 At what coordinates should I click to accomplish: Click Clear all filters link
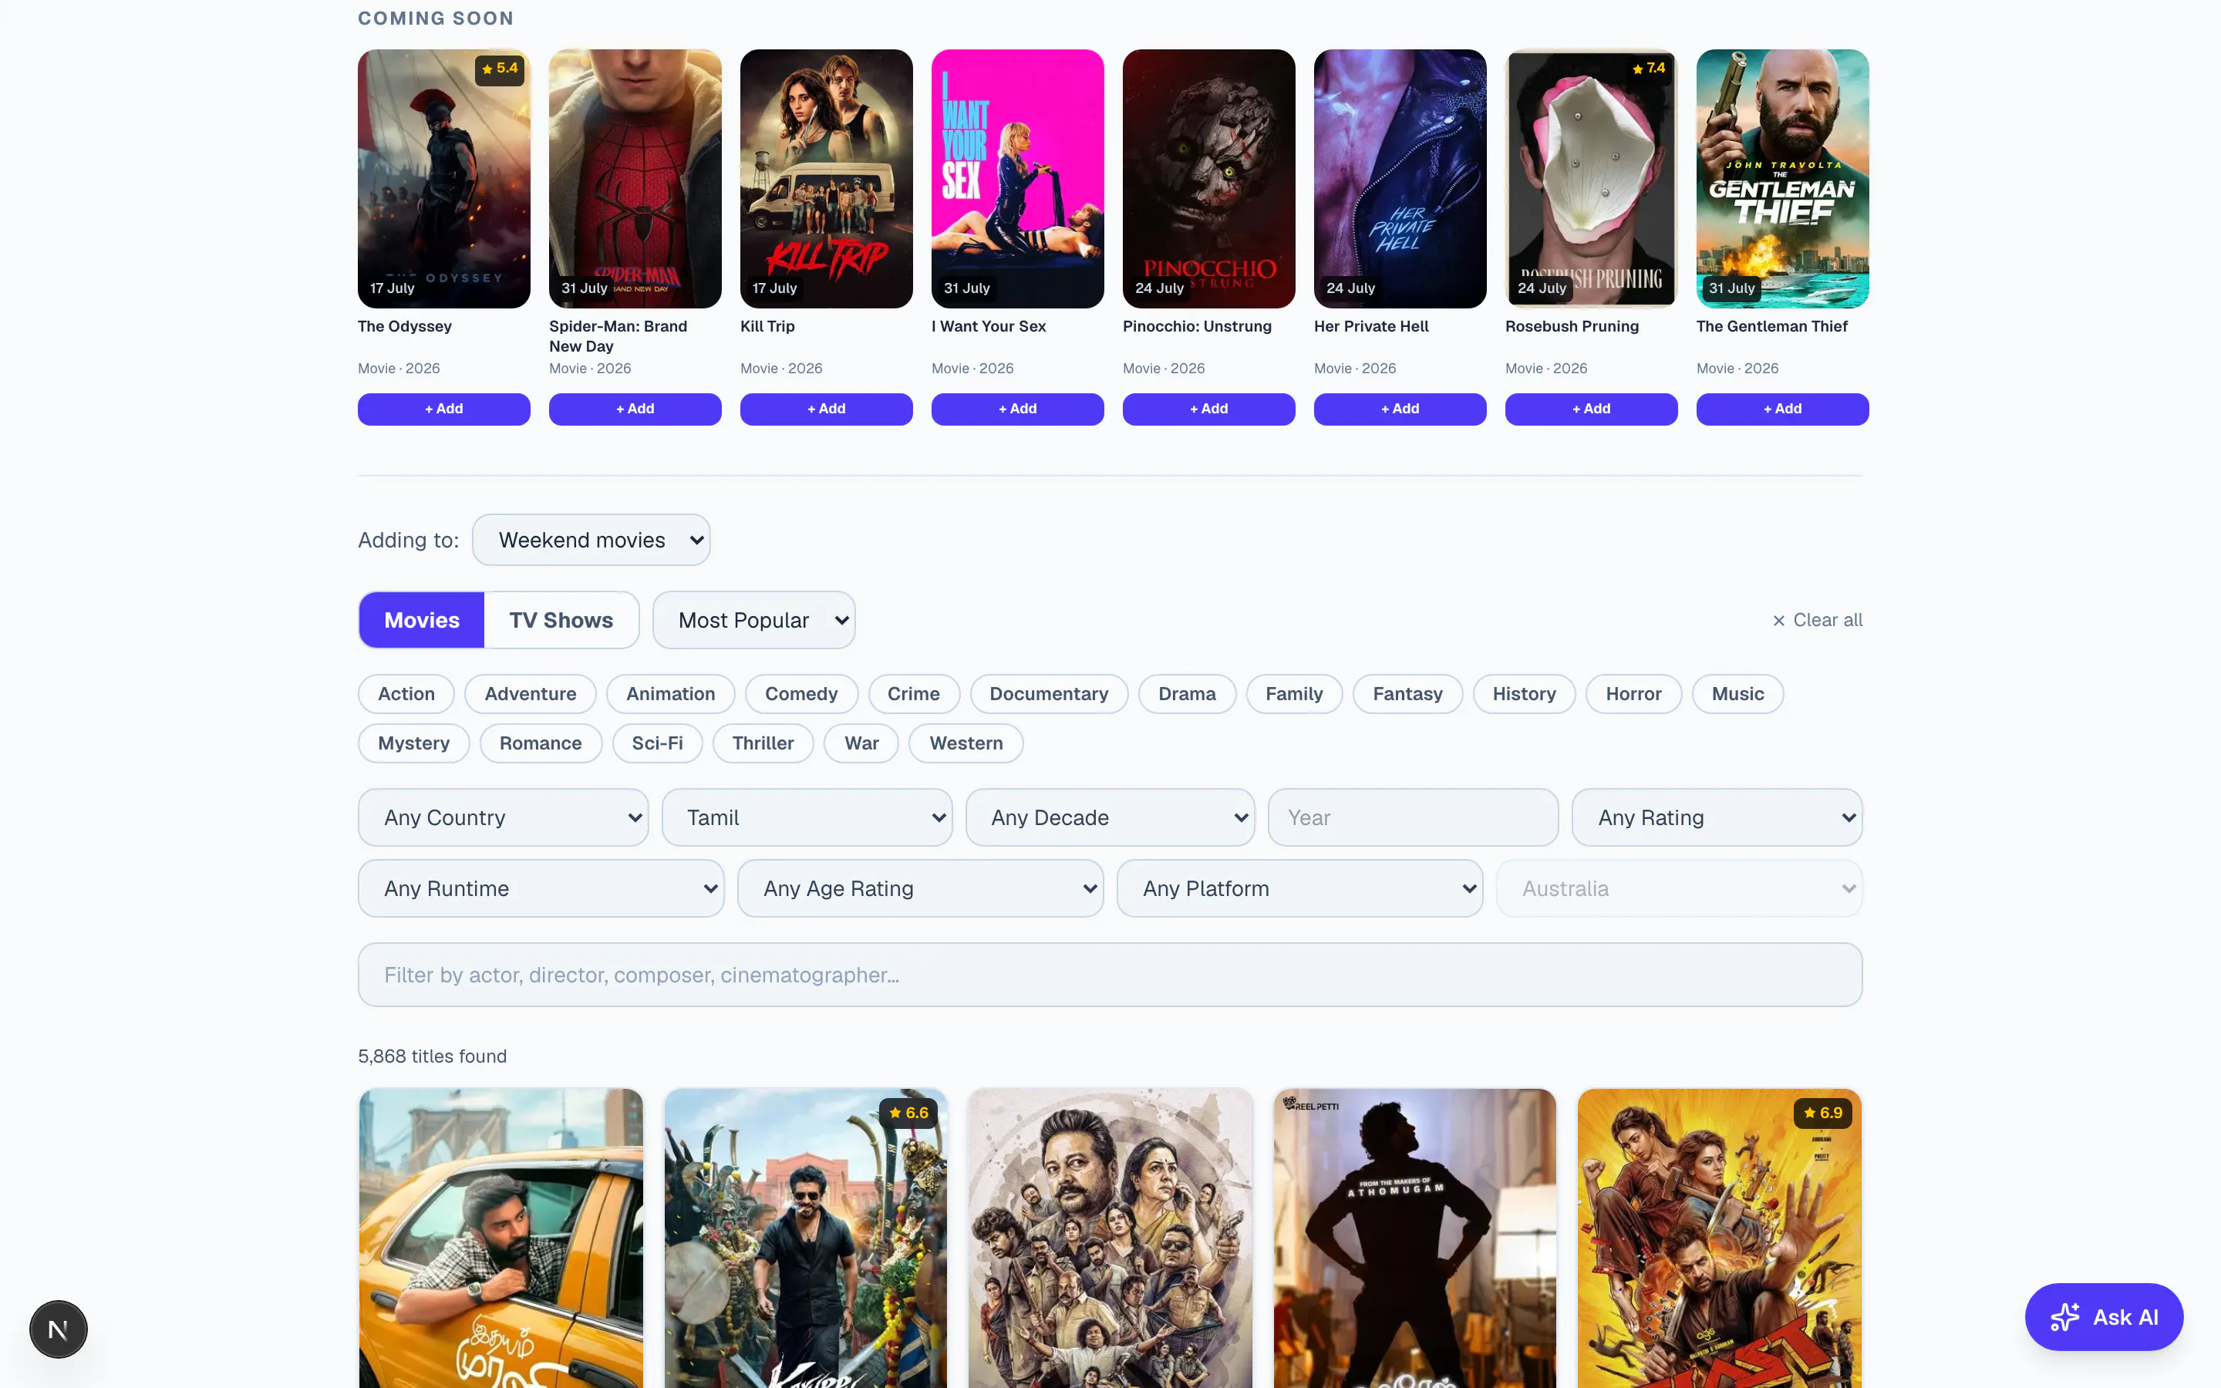coord(1817,621)
